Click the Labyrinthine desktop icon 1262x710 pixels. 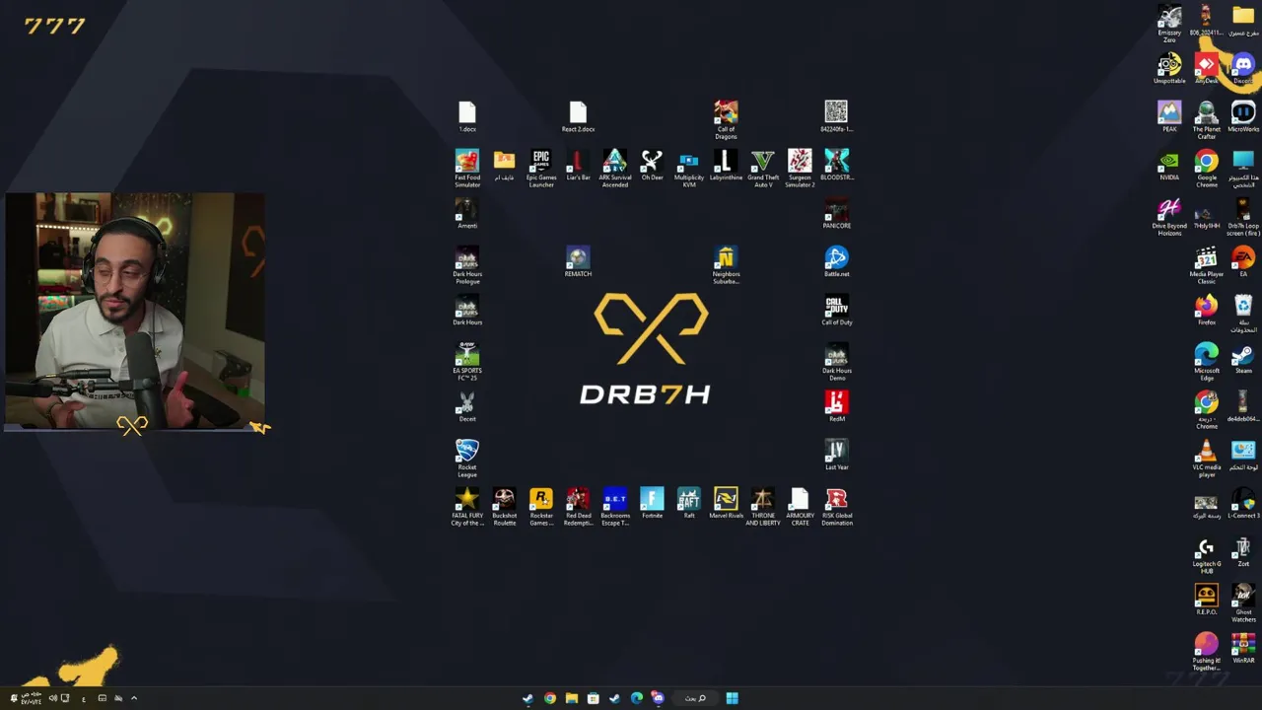726,165
